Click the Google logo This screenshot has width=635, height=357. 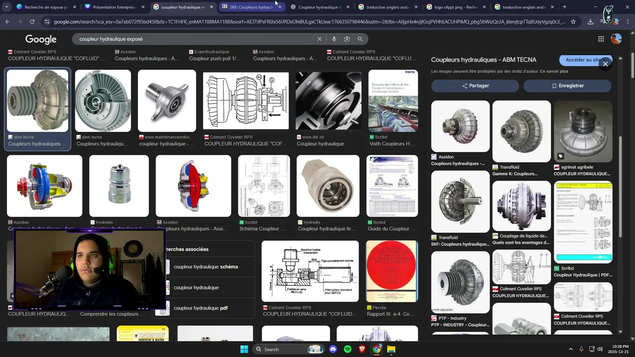[x=41, y=39]
